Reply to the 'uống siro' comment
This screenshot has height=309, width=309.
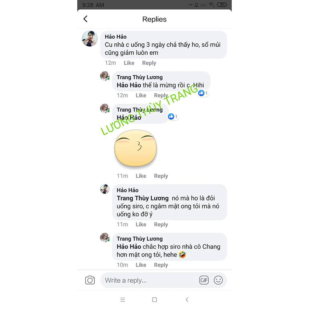(161, 224)
